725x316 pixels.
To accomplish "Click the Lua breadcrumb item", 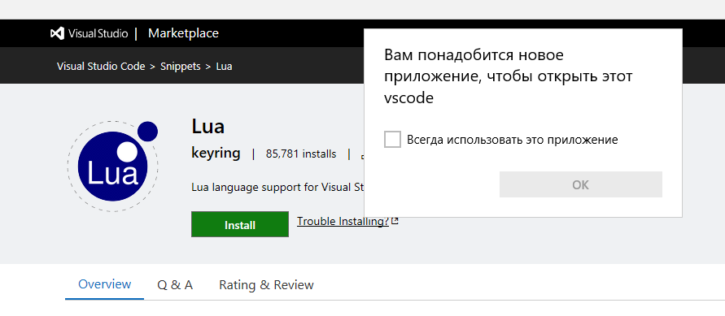I will click(x=225, y=67).
